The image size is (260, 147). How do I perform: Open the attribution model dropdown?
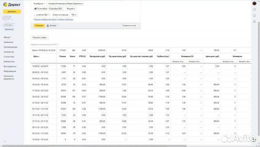pyautogui.click(x=65, y=3)
